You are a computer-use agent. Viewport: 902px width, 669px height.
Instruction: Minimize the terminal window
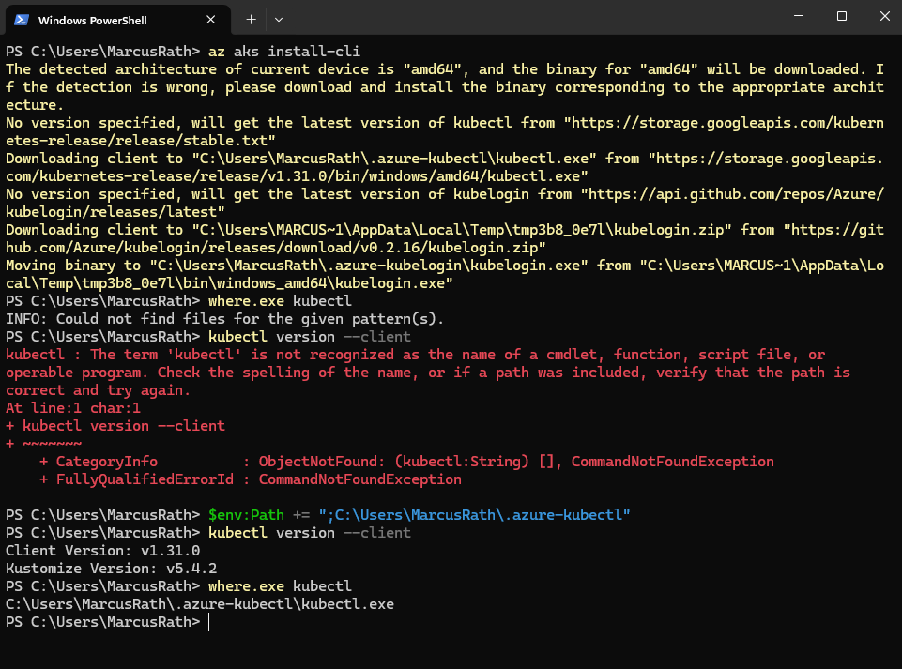click(x=798, y=17)
